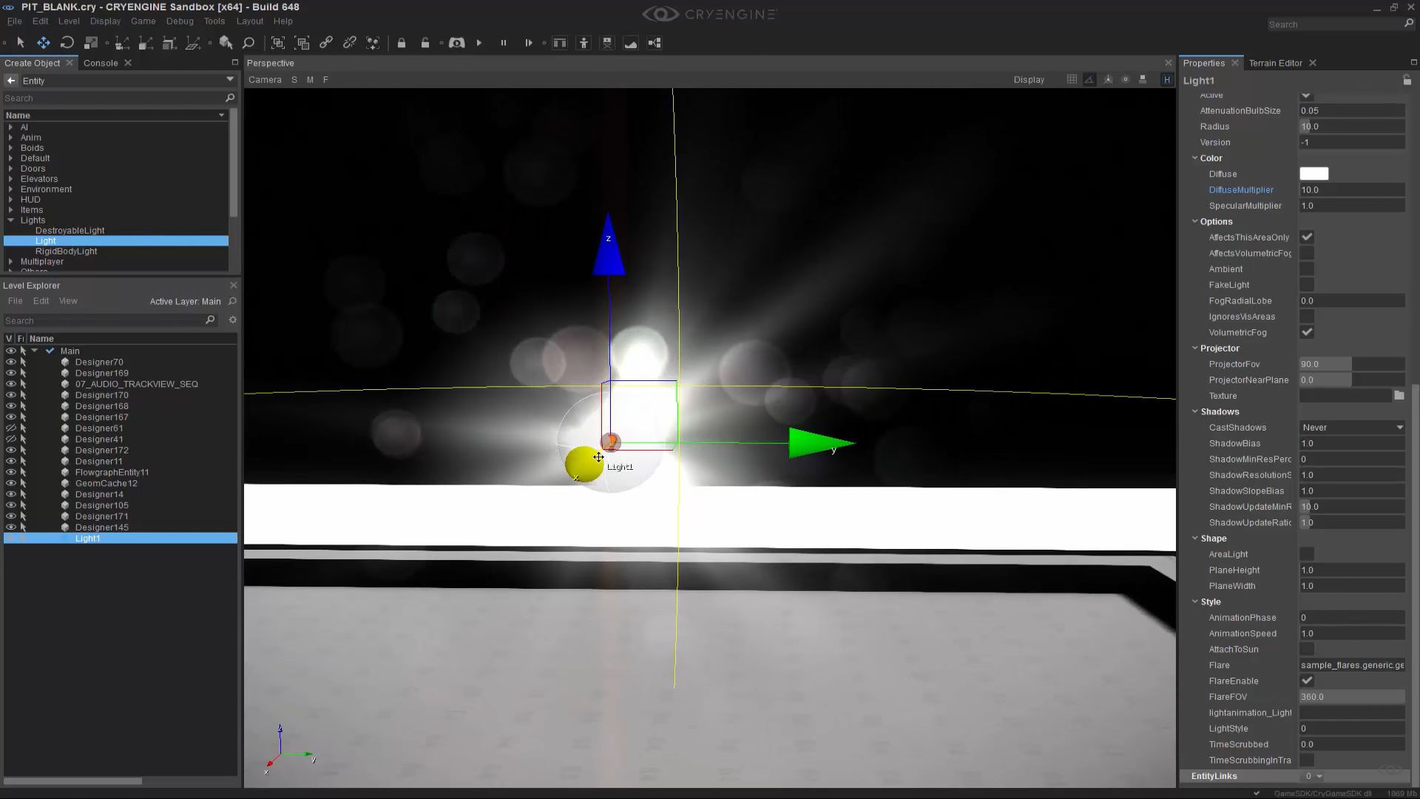Click the Properties panel lock icon
The image size is (1420, 799).
coord(1407,80)
